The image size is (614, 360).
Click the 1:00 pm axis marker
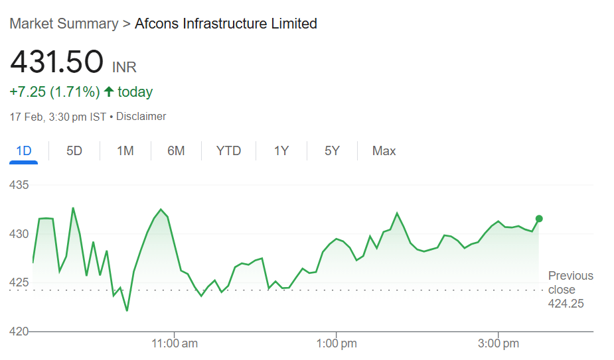coord(337,343)
